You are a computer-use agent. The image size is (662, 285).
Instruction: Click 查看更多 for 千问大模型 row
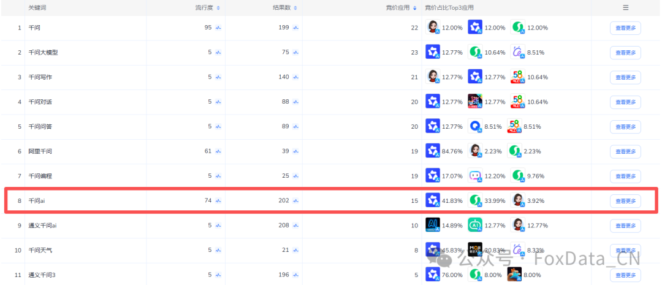pos(625,53)
